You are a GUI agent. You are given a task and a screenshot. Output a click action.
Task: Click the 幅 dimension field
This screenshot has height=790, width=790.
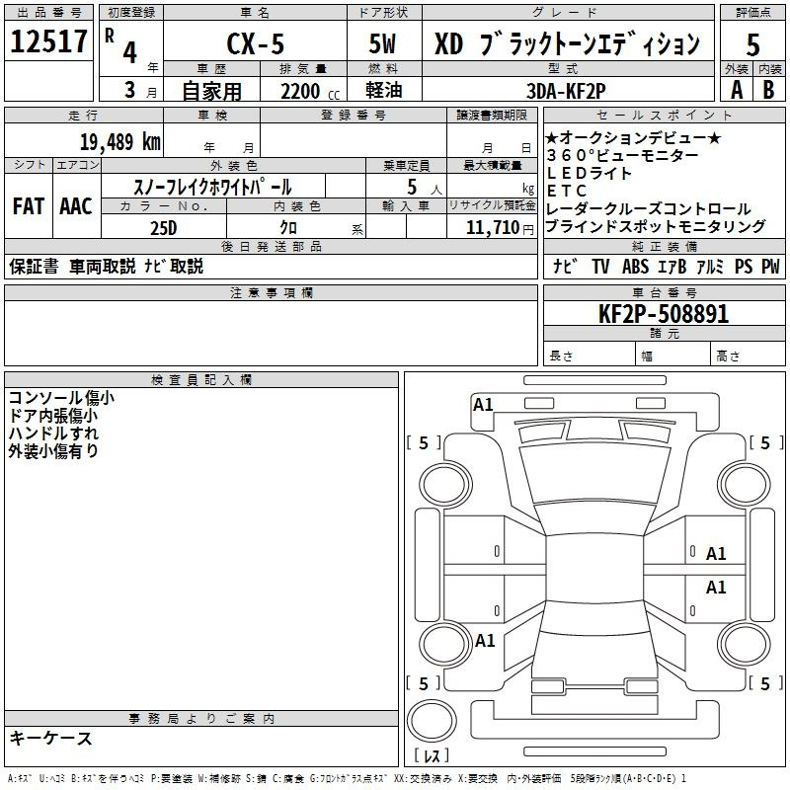click(672, 355)
